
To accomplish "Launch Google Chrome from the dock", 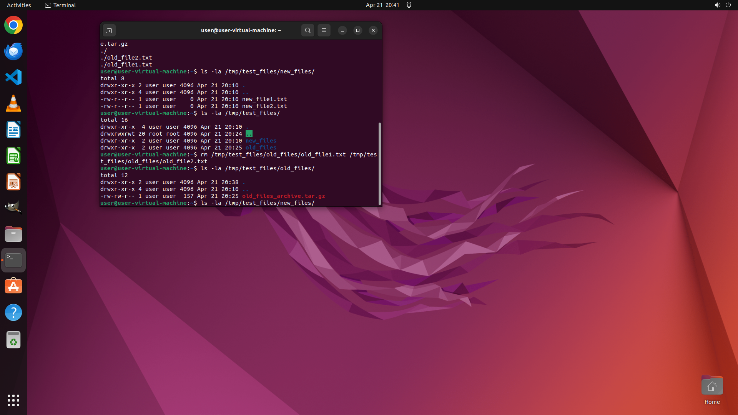I will tap(13, 25).
